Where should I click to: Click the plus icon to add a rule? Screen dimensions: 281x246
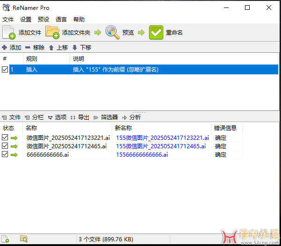(x=5, y=48)
